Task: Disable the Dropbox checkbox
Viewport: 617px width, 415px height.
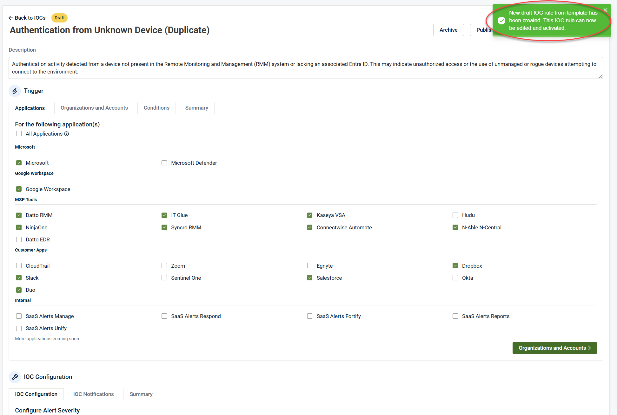Action: (x=455, y=266)
